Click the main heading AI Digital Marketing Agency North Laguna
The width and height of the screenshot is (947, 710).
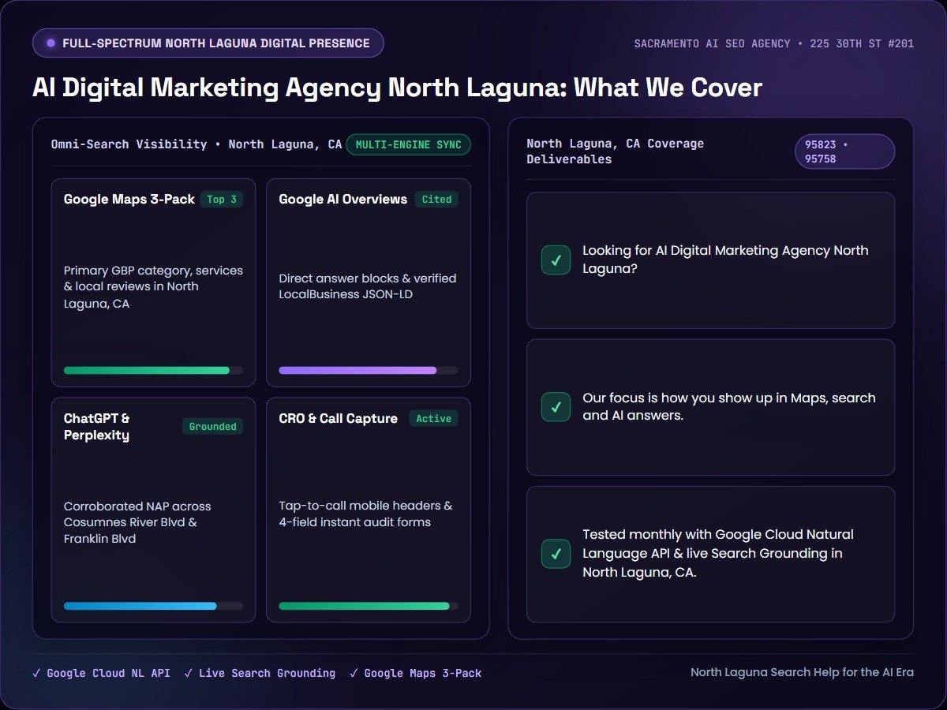coord(397,88)
